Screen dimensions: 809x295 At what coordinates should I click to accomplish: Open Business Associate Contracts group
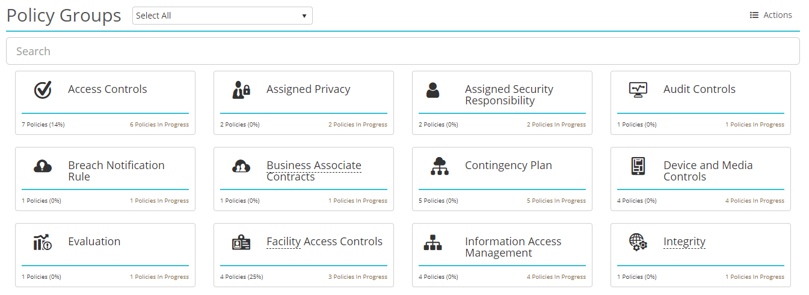click(x=304, y=179)
